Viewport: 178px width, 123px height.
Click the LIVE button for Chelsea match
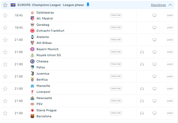pyautogui.click(x=170, y=64)
